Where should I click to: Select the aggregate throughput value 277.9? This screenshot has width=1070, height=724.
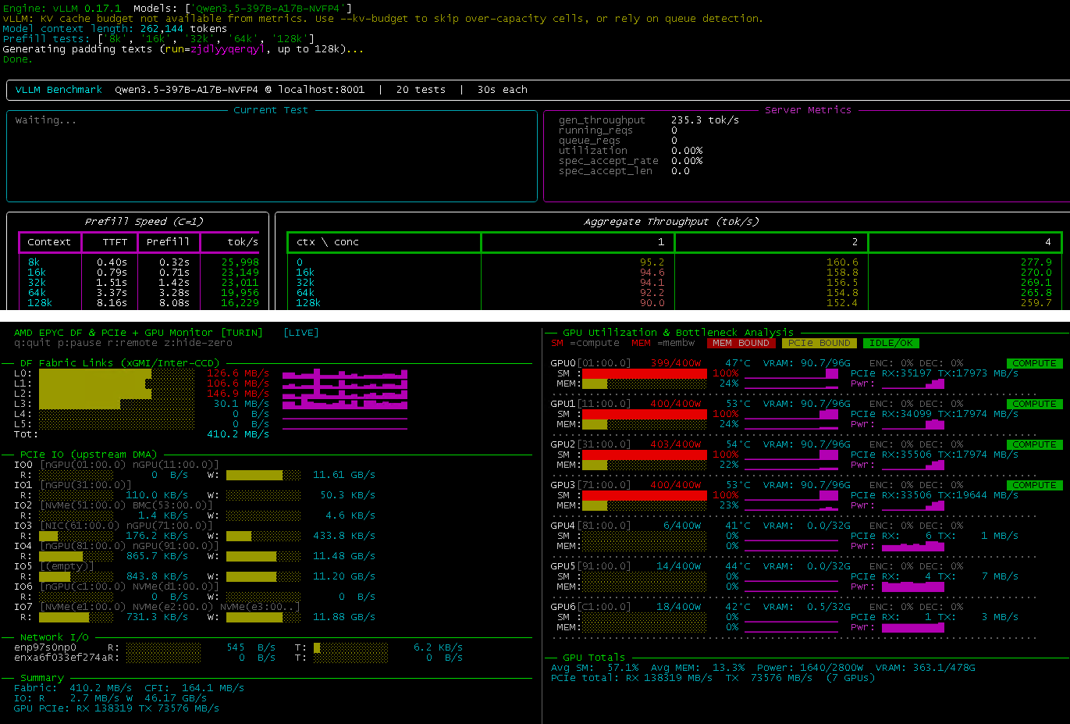tap(1036, 262)
